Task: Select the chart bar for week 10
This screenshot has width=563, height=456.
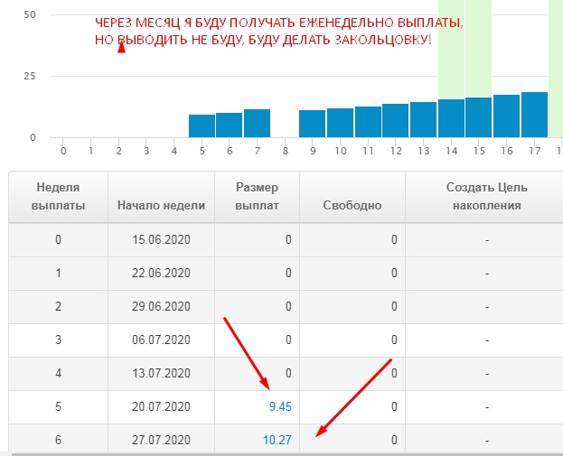Action: point(340,123)
